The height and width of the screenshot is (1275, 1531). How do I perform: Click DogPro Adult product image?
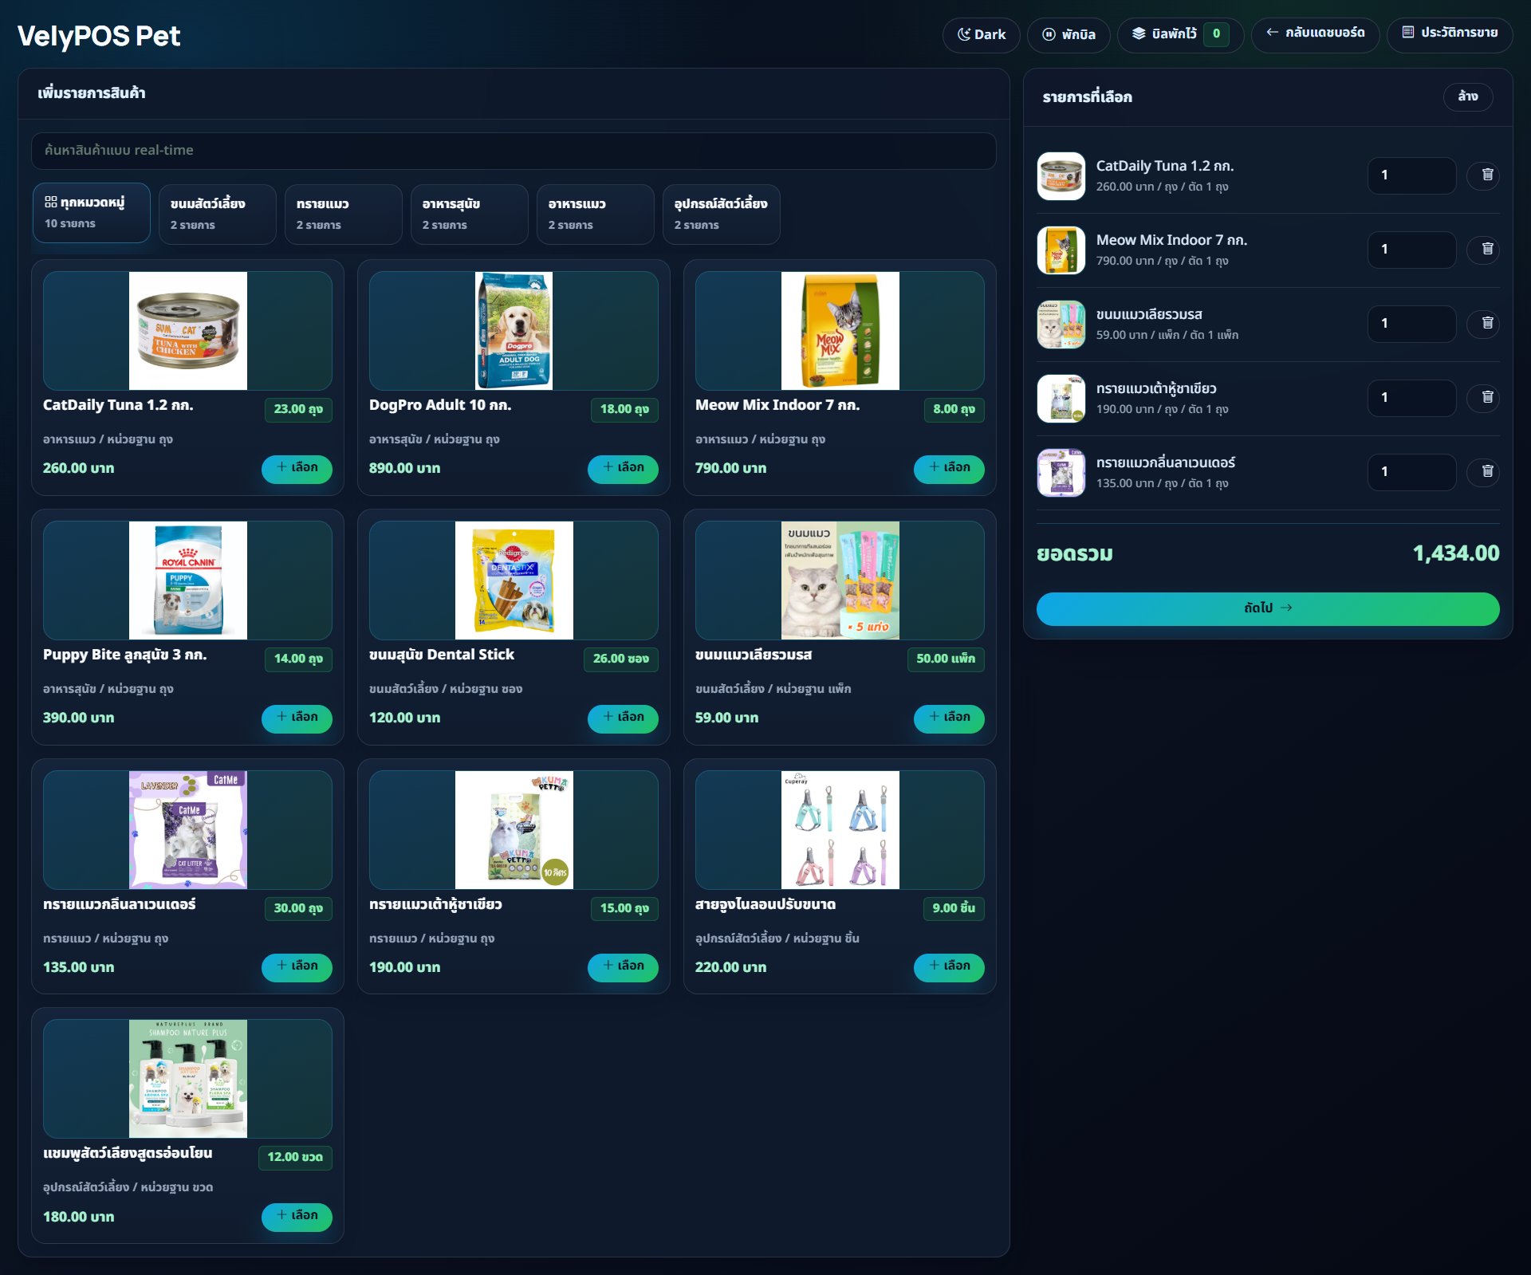pyautogui.click(x=514, y=331)
